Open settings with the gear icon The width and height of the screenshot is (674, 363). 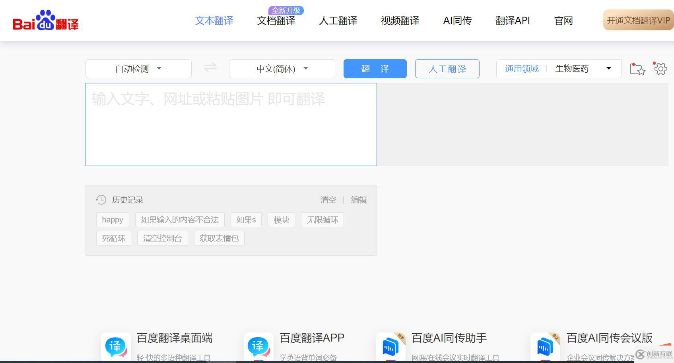tap(660, 68)
